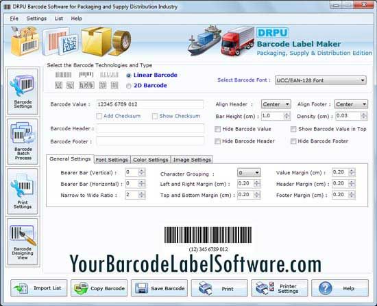Switch to the General Settings tab

[70, 159]
